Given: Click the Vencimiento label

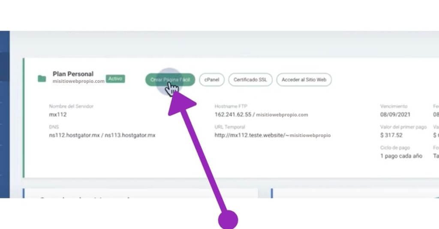Looking at the screenshot, I should (x=394, y=106).
